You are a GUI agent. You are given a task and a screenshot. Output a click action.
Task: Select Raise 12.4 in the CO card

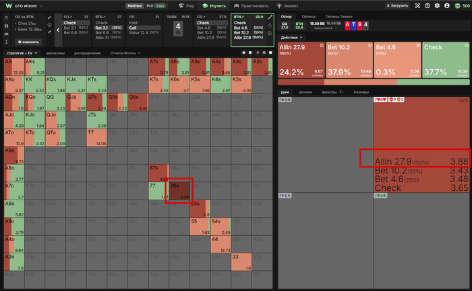144,32
